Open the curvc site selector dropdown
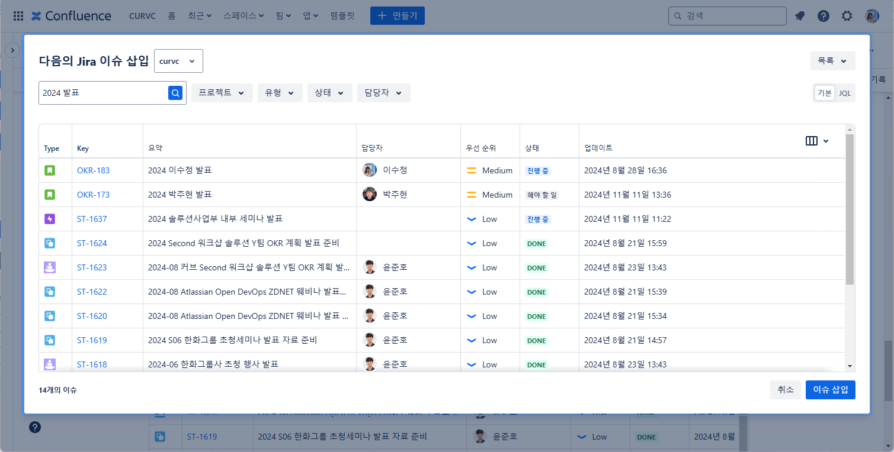 point(178,61)
